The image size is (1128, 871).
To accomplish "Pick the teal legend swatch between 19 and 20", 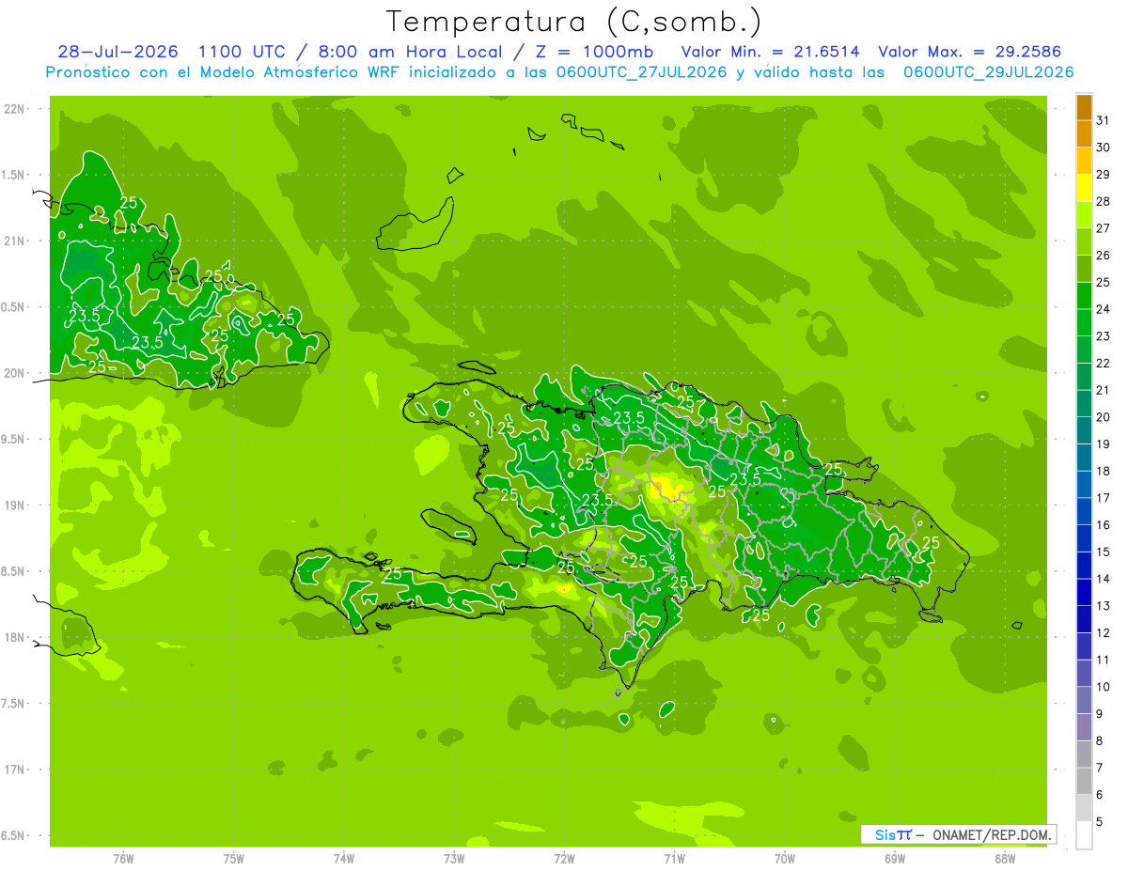I will [1084, 430].
